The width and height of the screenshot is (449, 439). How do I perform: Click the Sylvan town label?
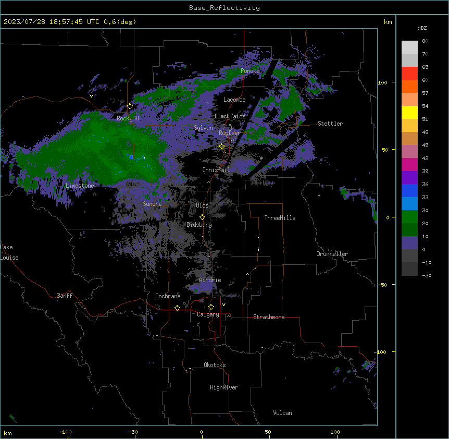tap(203, 128)
